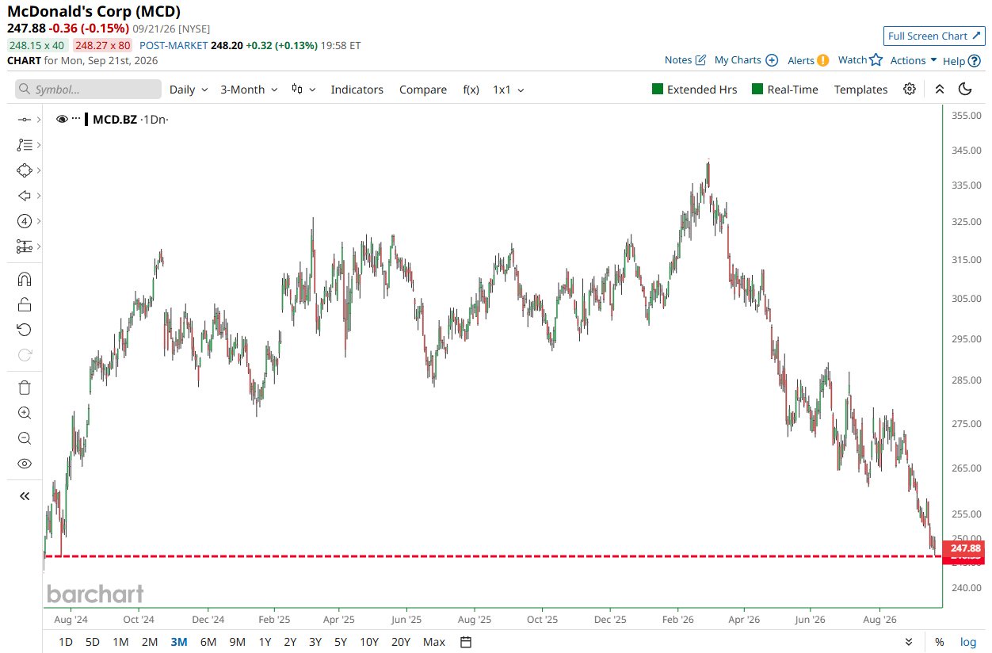The width and height of the screenshot is (992, 653).
Task: Open the Fibonacci tools icon
Action: pyautogui.click(x=24, y=145)
